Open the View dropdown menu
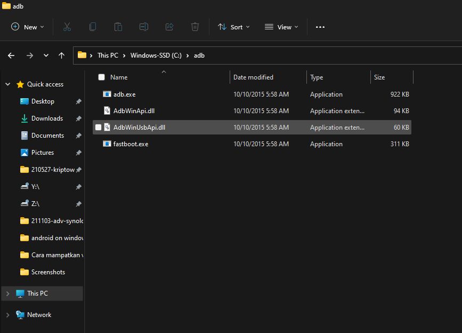462x333 pixels. 281,27
